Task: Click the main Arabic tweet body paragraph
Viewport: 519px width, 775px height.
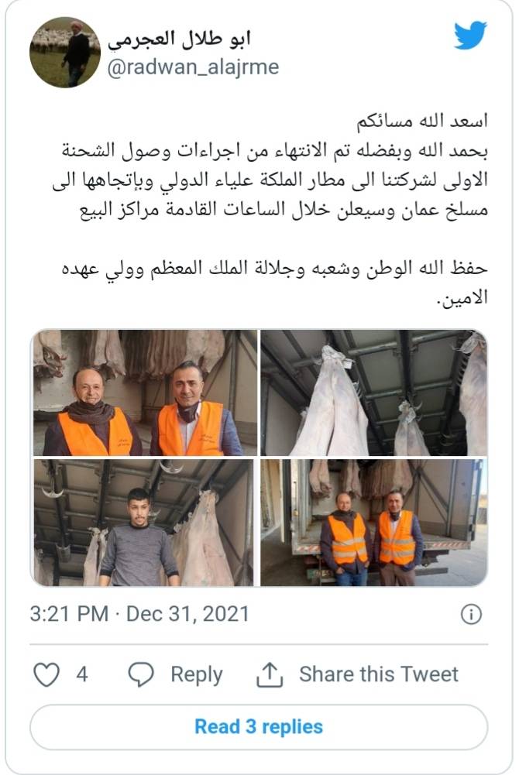Action: [x=270, y=180]
